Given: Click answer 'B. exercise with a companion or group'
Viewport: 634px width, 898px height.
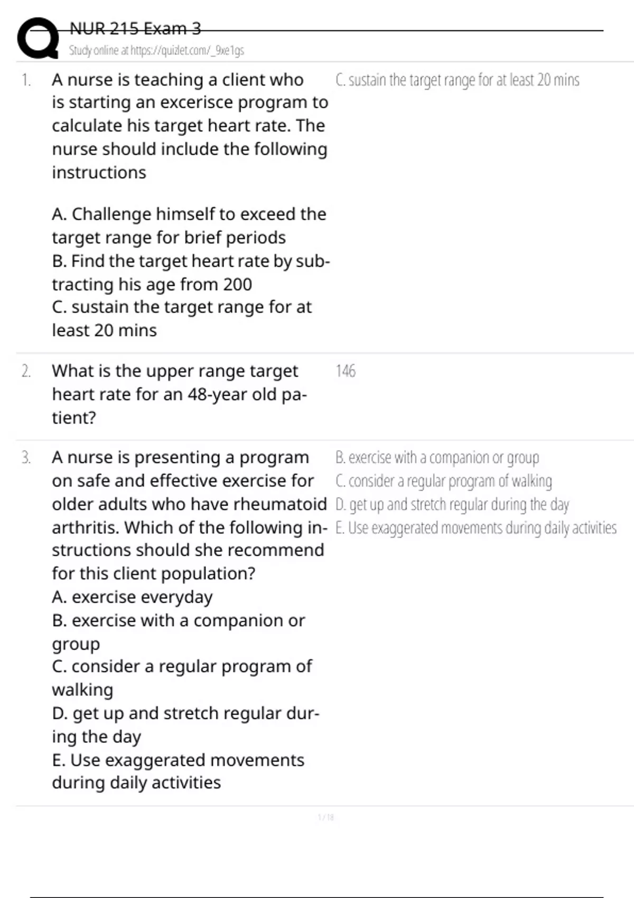Looking at the screenshot, I should click(x=437, y=458).
